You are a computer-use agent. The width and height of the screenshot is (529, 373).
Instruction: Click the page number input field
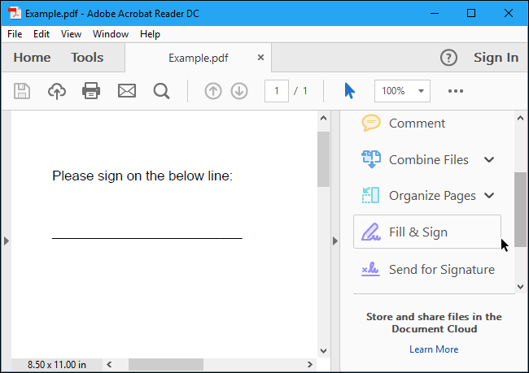point(277,91)
